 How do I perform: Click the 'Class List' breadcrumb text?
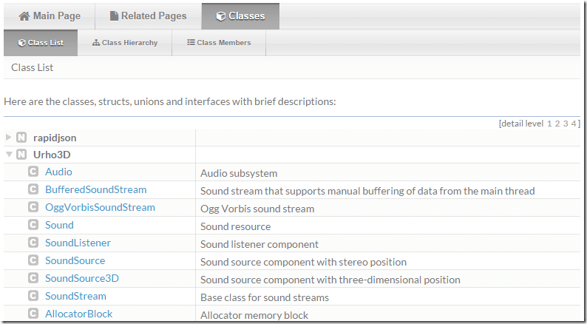(33, 67)
